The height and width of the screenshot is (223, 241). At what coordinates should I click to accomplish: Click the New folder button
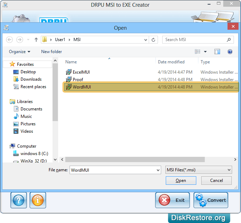click(51, 52)
